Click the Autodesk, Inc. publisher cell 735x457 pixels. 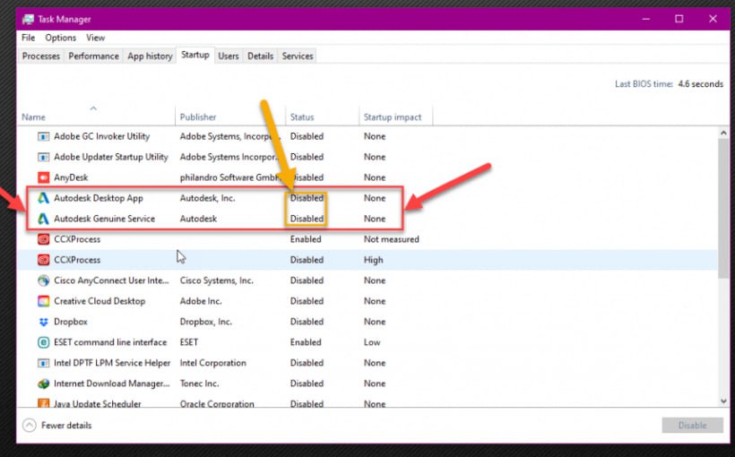click(x=208, y=198)
